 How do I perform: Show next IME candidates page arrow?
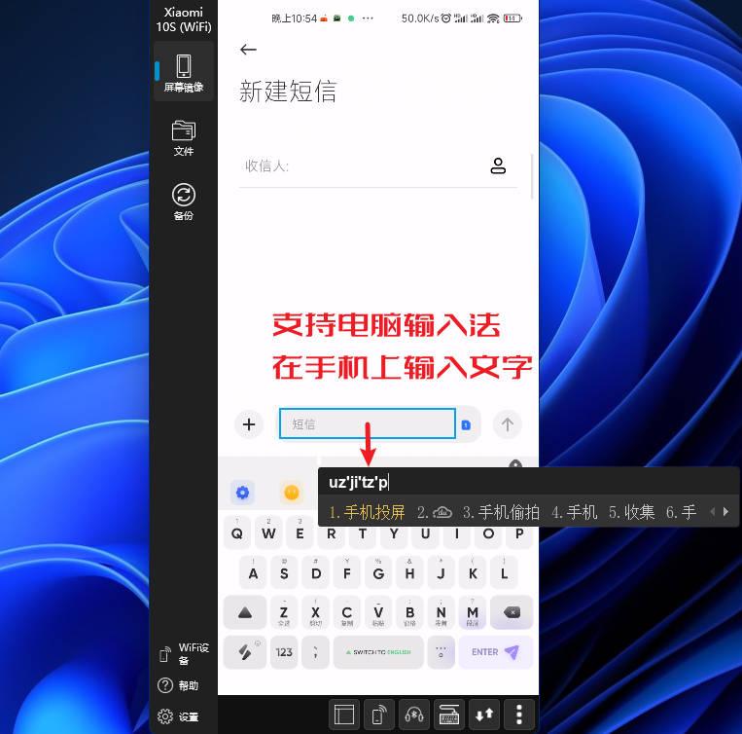click(x=725, y=511)
